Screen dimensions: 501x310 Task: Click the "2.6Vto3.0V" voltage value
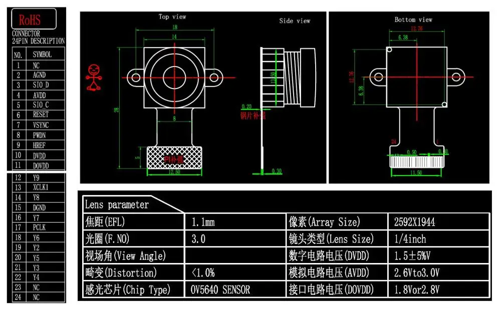(417, 273)
